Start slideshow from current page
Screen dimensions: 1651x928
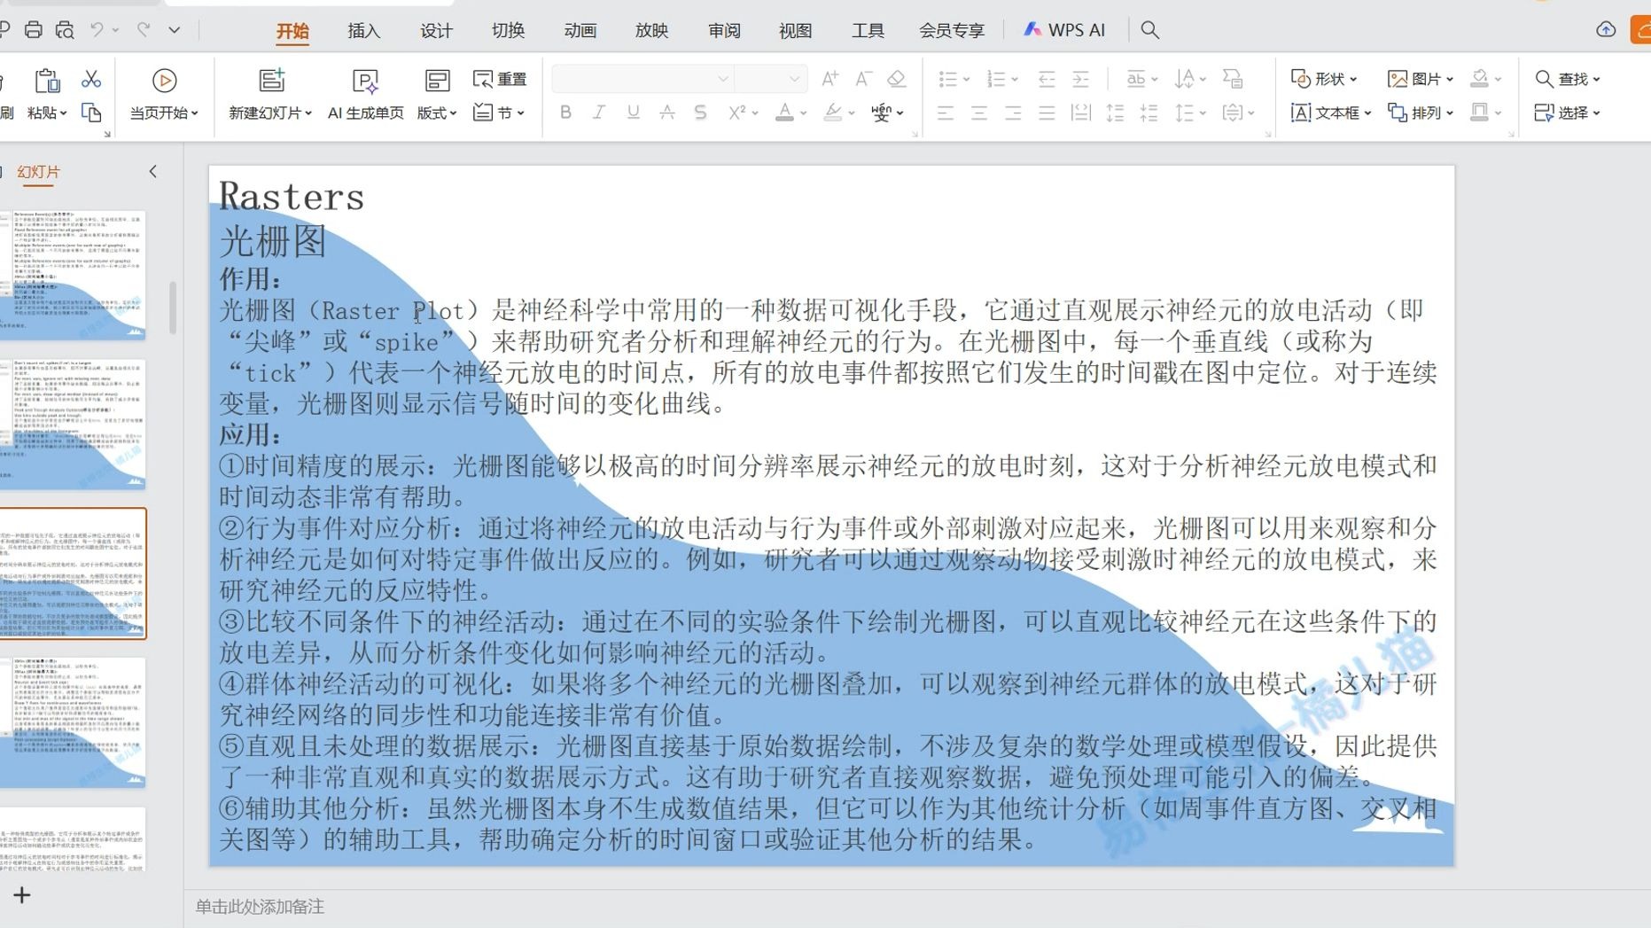(x=164, y=93)
